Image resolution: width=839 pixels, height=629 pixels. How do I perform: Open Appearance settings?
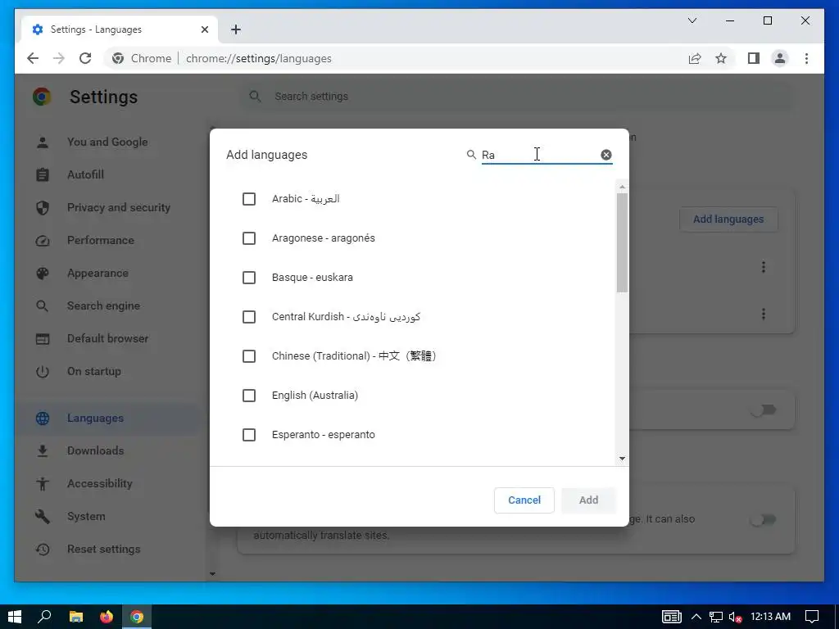(98, 274)
